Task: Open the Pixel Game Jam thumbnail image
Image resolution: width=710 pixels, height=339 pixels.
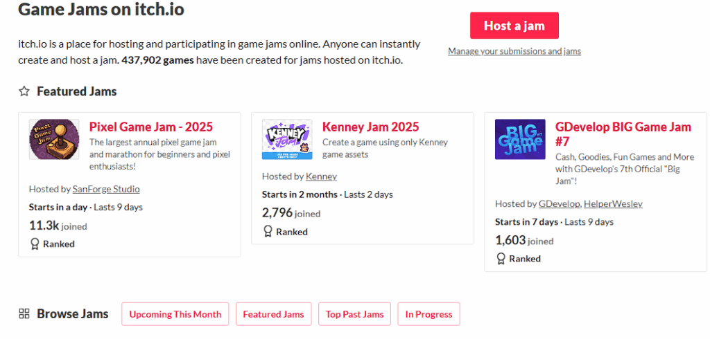Action: 54,139
